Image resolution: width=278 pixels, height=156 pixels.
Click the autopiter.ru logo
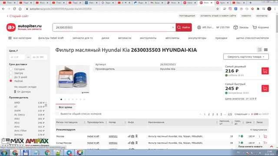coord(24,27)
